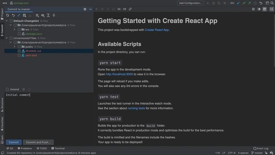
Task: Check the package.json file checkbox
Action: [x=19, y=34]
